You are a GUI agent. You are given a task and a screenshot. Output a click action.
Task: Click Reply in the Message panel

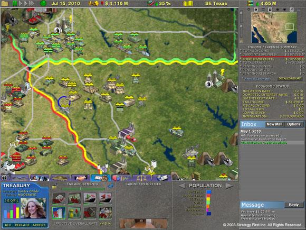click(x=294, y=205)
